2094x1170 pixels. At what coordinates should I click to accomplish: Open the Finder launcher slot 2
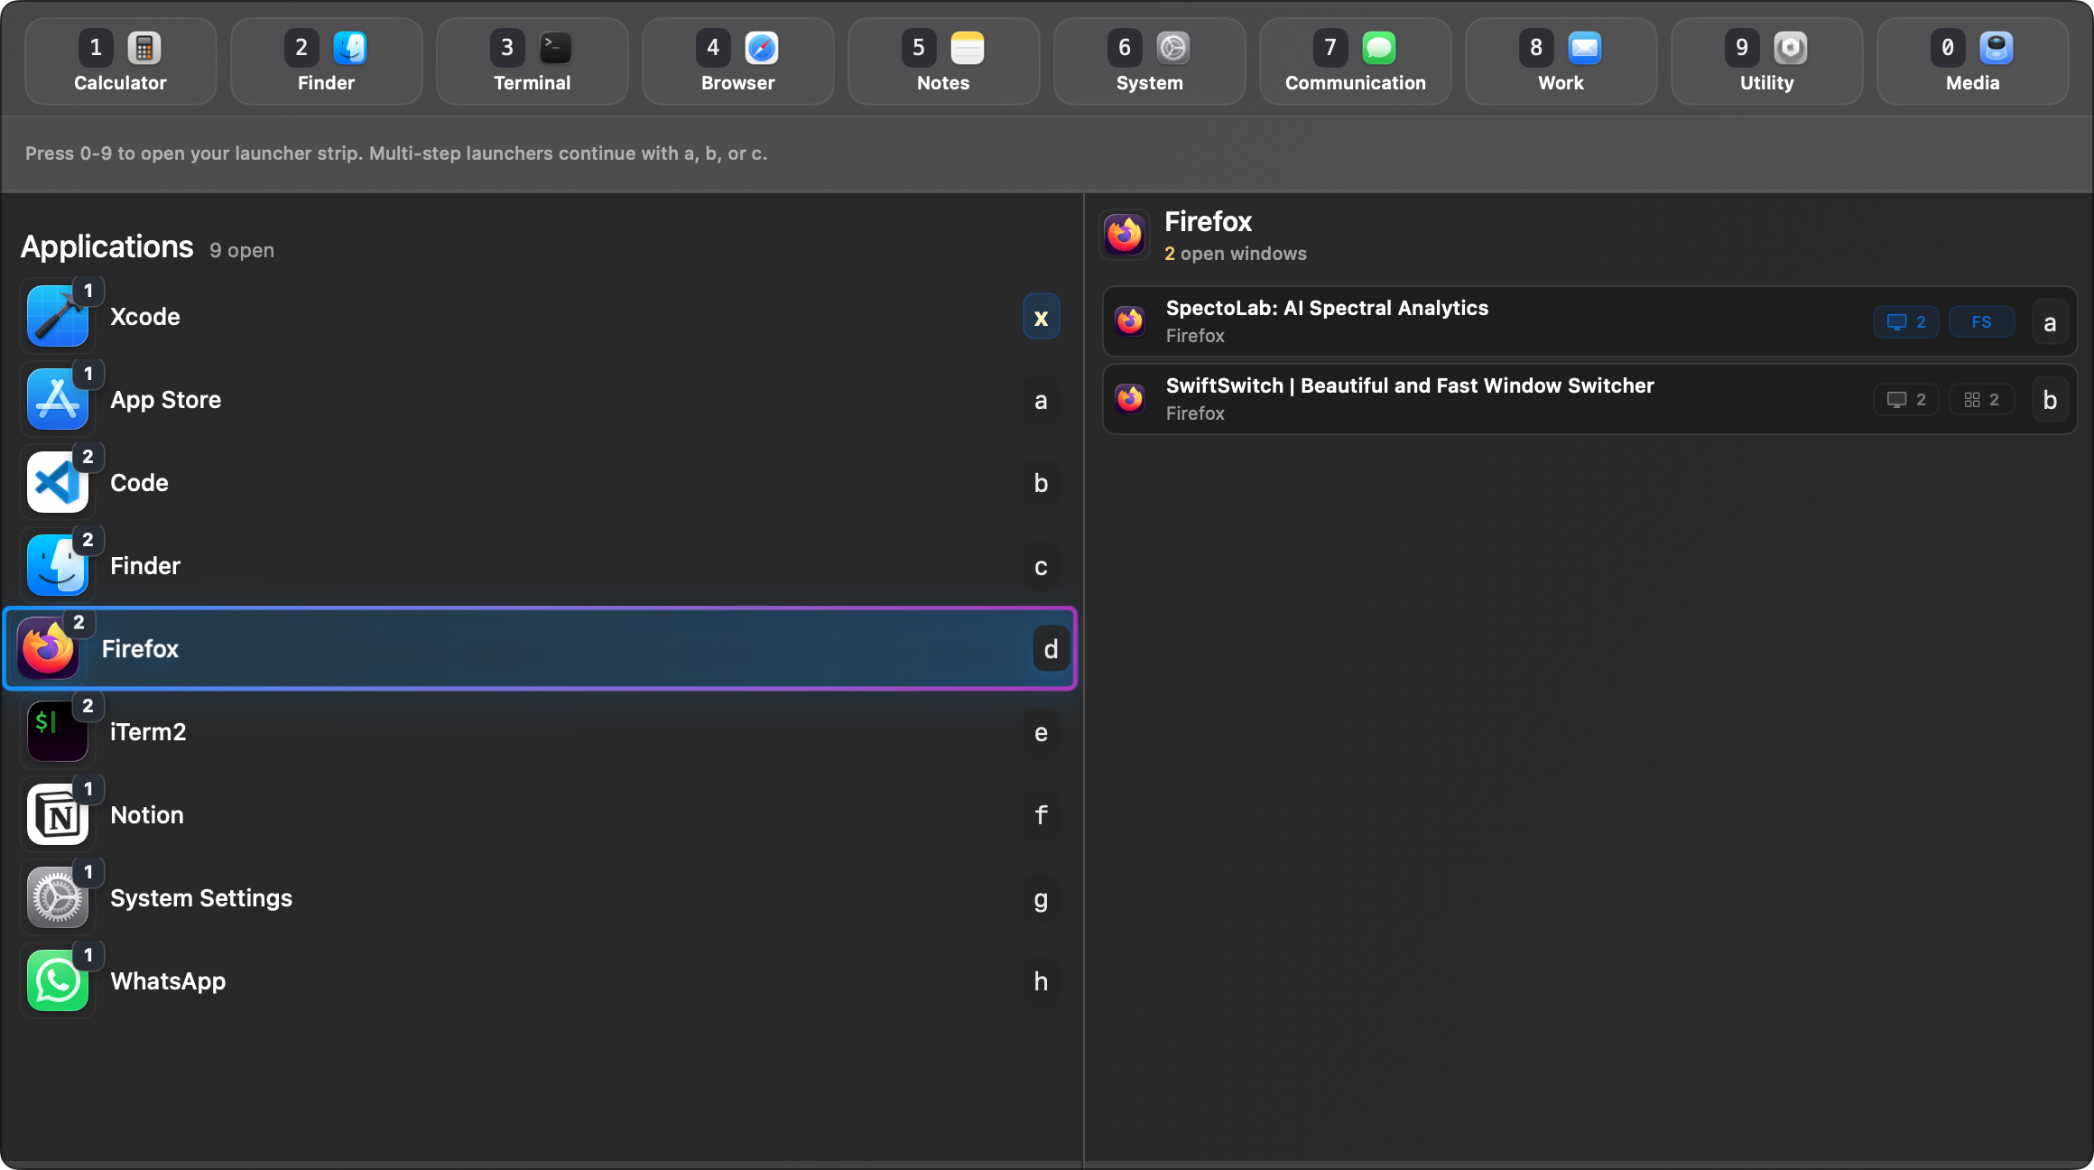(326, 61)
